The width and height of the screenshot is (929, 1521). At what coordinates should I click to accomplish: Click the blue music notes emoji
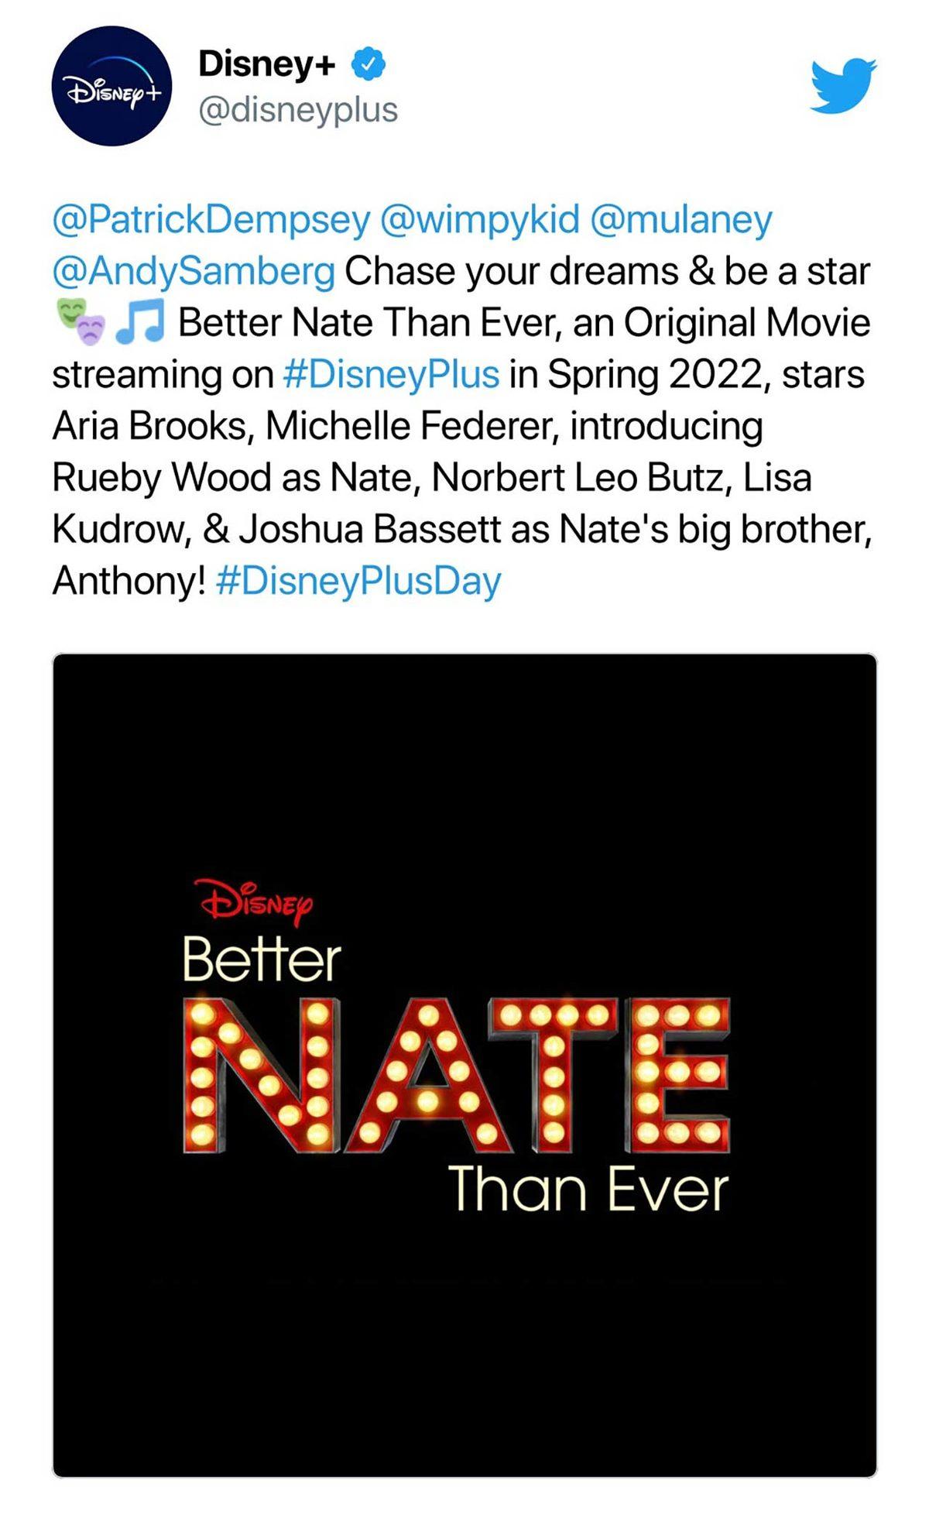point(140,323)
